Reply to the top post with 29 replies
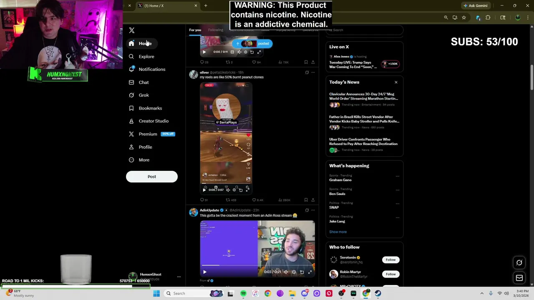 204,62
